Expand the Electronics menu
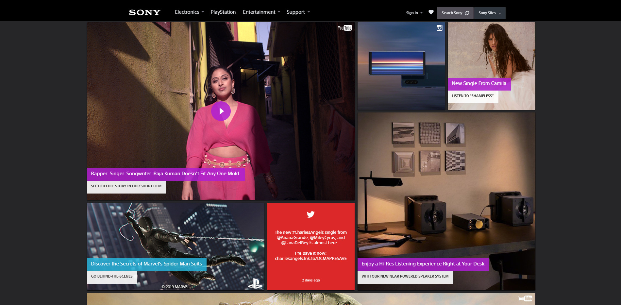This screenshot has width=621, height=305. click(189, 12)
